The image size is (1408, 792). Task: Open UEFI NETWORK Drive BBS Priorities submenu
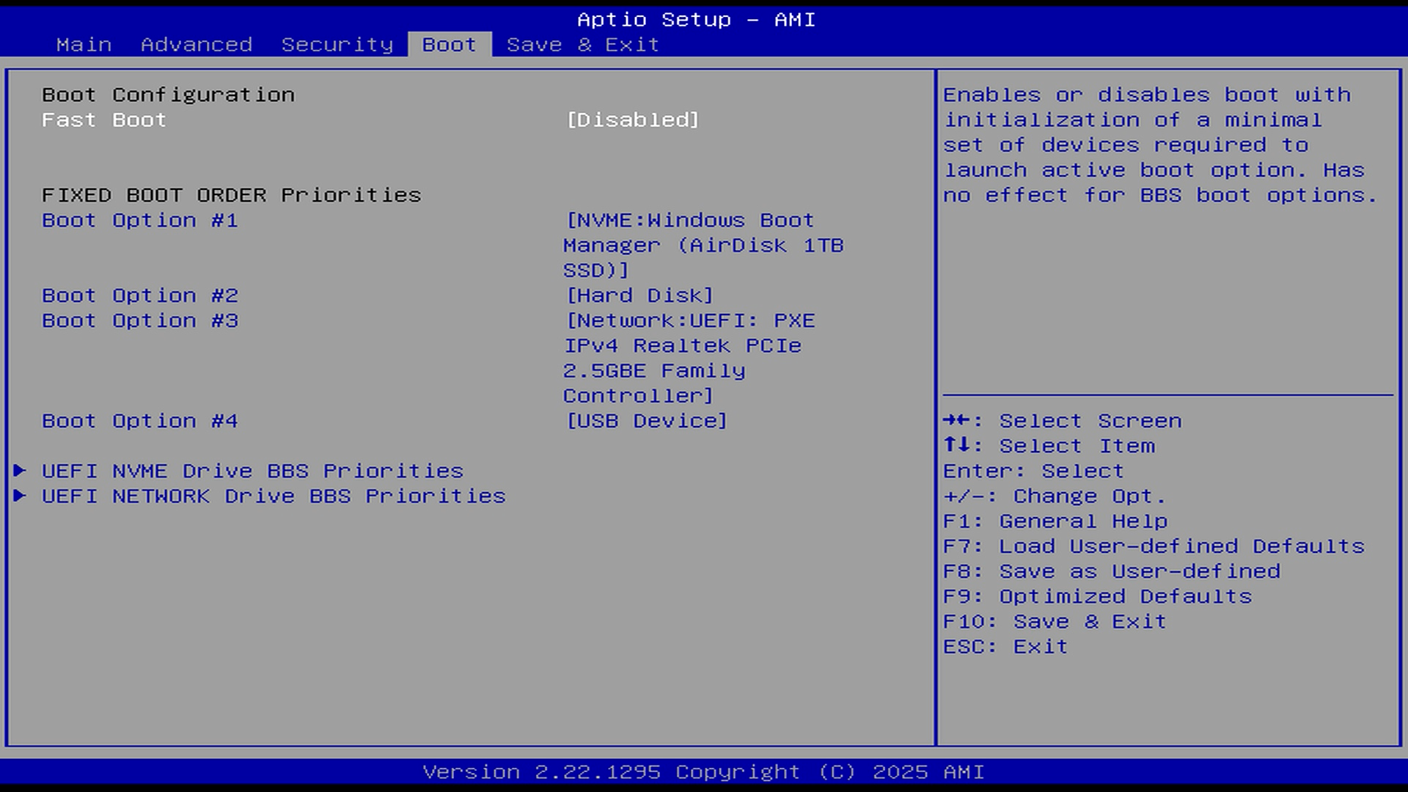[x=274, y=496]
